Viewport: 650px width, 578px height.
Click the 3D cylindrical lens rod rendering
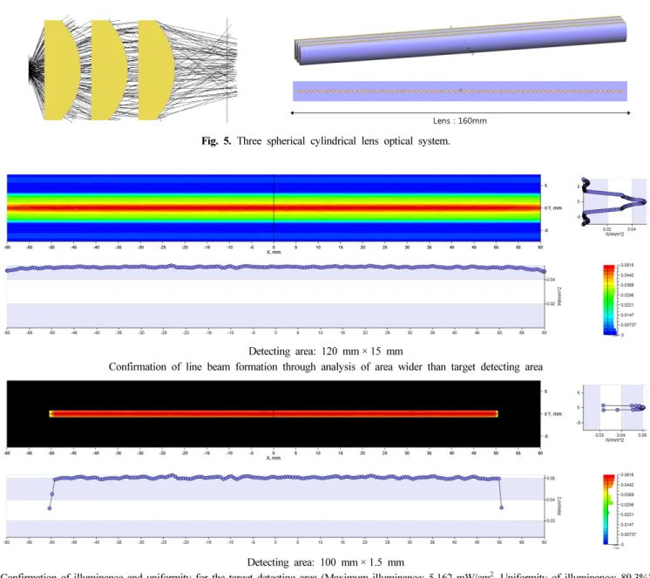click(460, 41)
